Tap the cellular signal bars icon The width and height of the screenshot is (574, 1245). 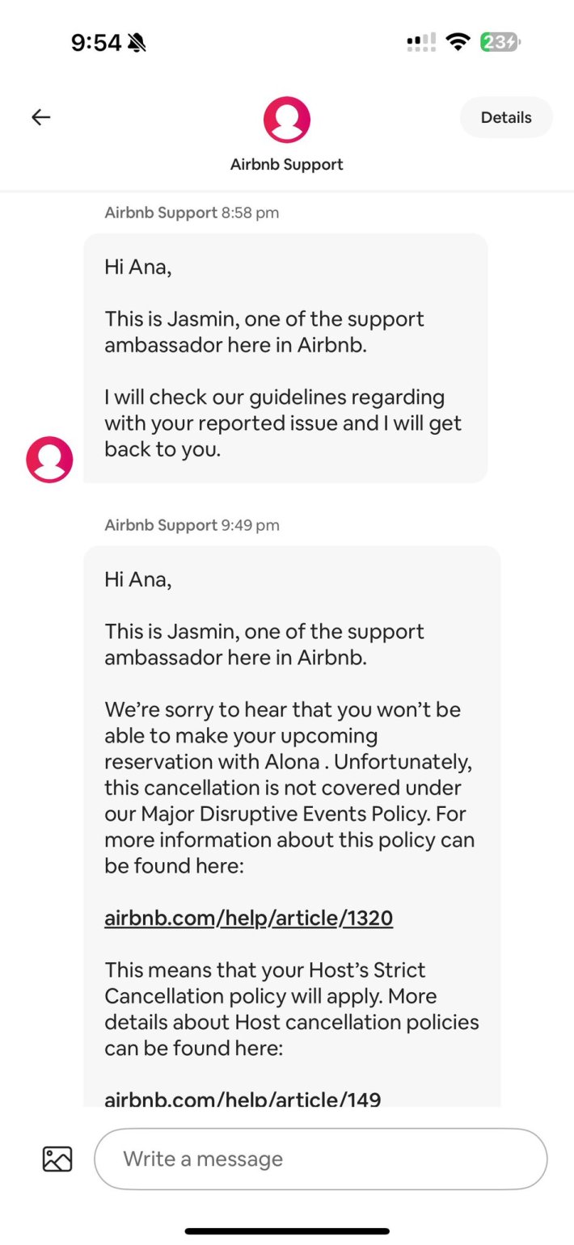(421, 42)
